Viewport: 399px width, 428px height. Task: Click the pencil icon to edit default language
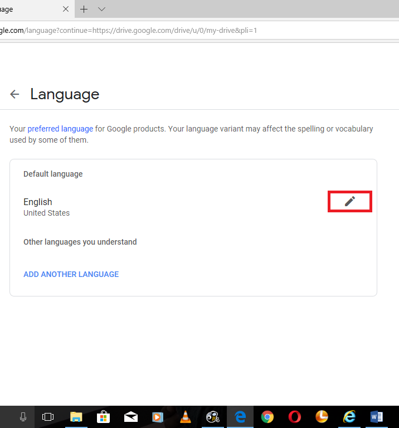(349, 201)
